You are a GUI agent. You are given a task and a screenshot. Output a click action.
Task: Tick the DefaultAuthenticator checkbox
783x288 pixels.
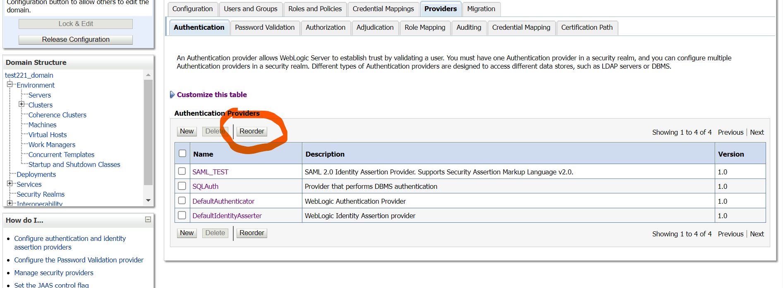coord(182,200)
